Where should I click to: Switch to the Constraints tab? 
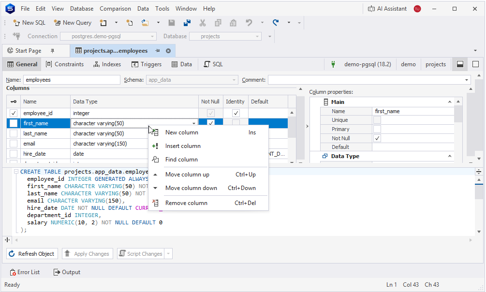coord(65,64)
